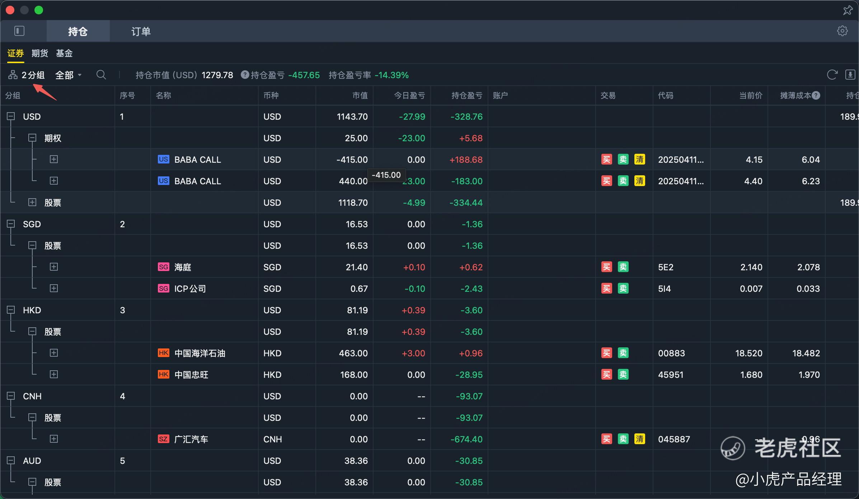Click 卖 for 海庭 row

pyautogui.click(x=623, y=267)
